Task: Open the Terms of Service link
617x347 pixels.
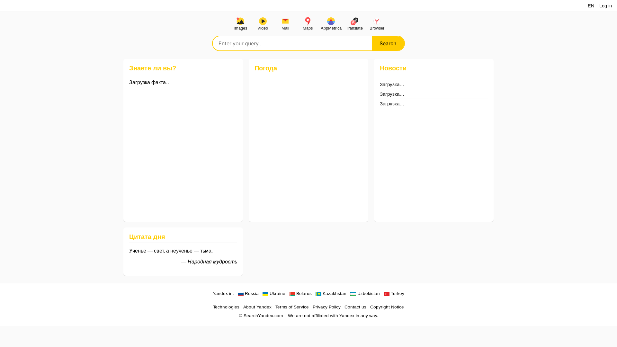Action: point(292,307)
